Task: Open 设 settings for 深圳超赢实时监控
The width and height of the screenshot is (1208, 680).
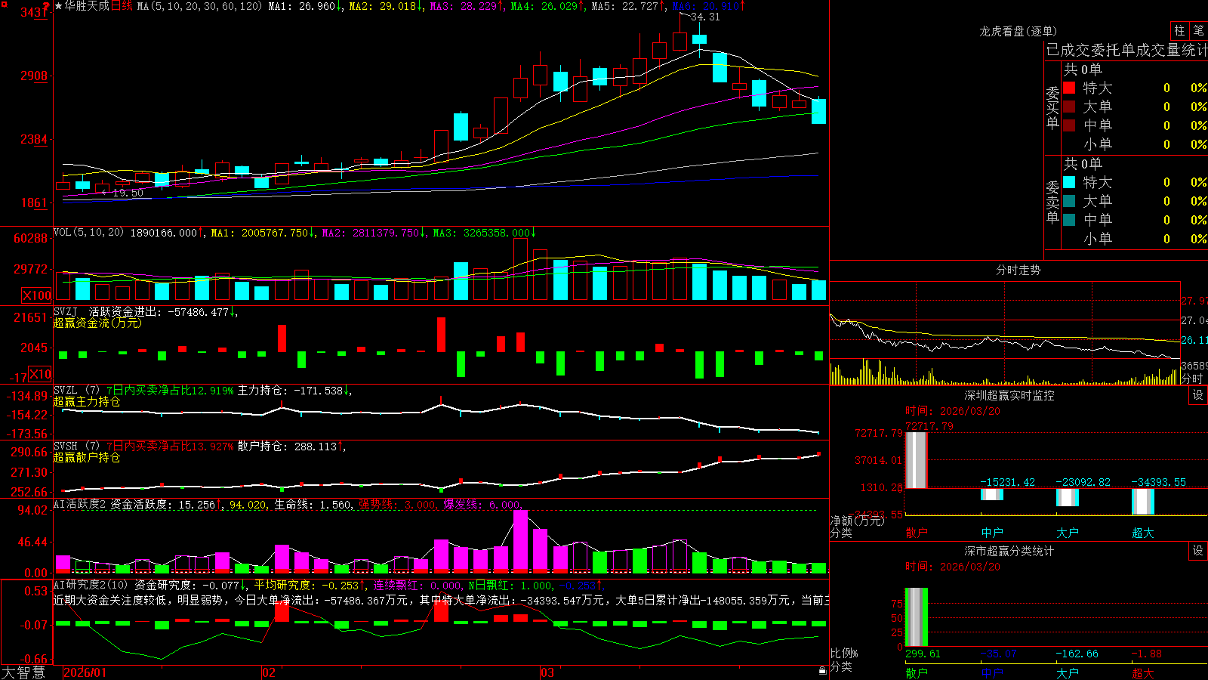Action: pos(1198,395)
